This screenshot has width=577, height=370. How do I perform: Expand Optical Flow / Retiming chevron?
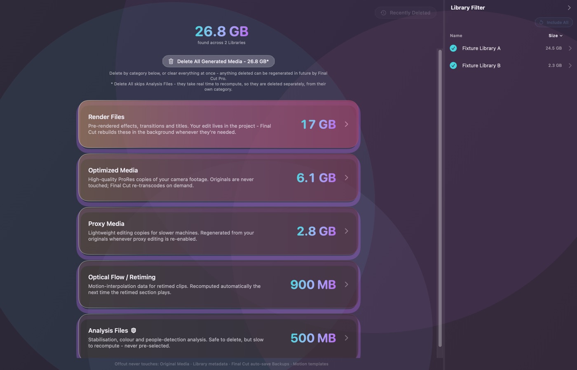[x=346, y=284]
